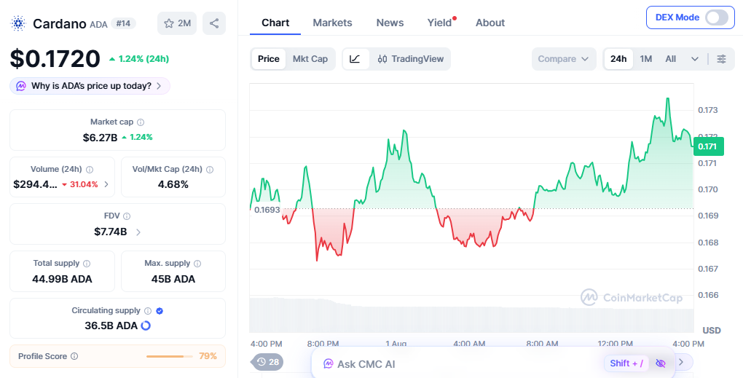Viewport: 743px width, 378px height.
Task: Click the green 0.171 current price label
Action: pos(708,146)
